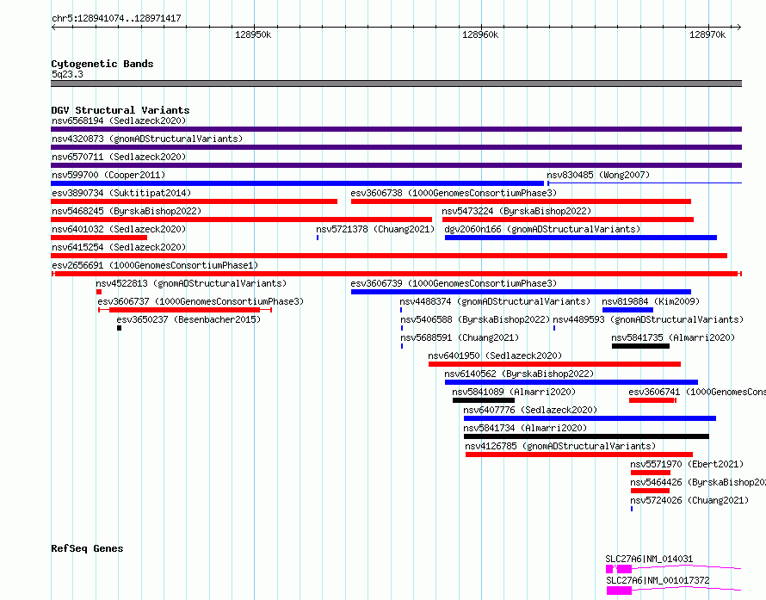Click dgv2060n166 (gnomADStructuralVariants) label
The width and height of the screenshot is (766, 600).
(542, 229)
